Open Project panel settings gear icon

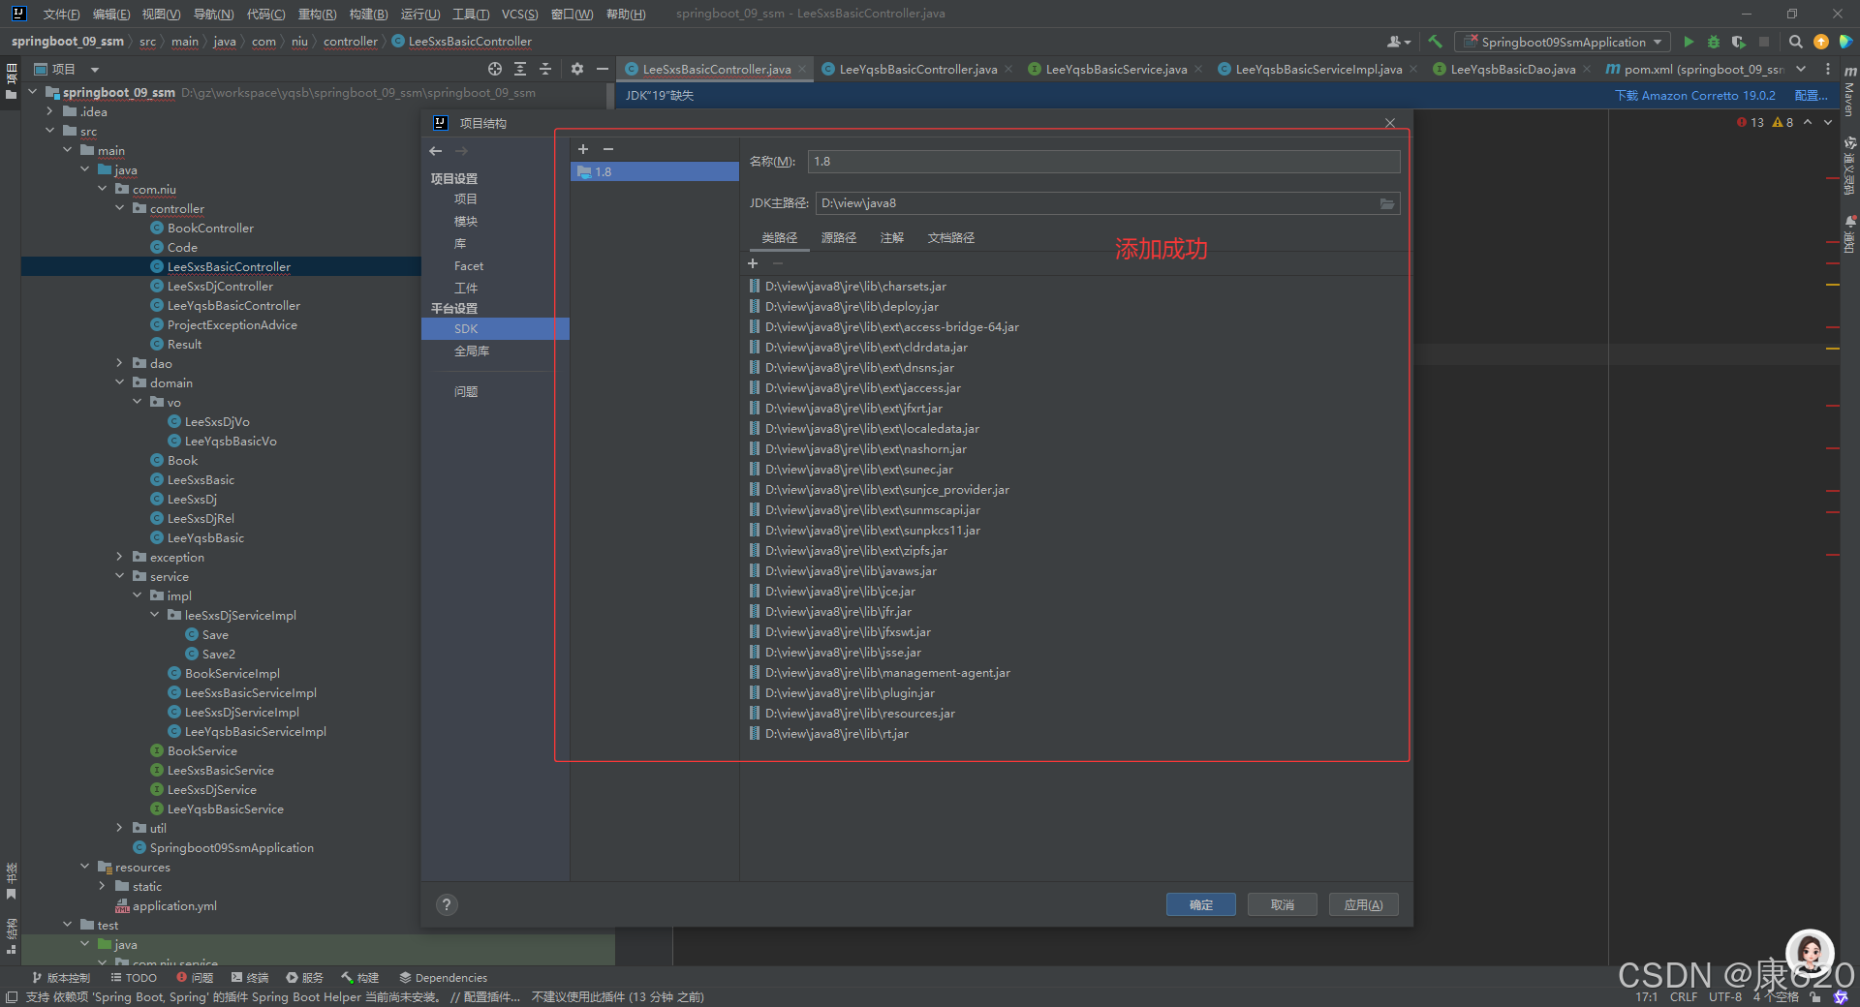tap(577, 69)
